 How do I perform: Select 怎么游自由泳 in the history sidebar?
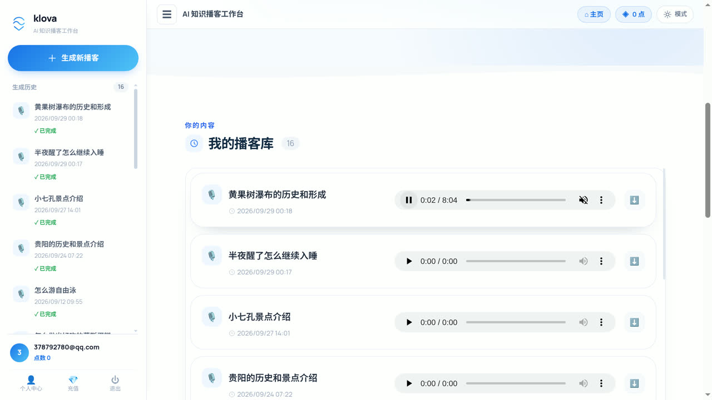coord(71,302)
